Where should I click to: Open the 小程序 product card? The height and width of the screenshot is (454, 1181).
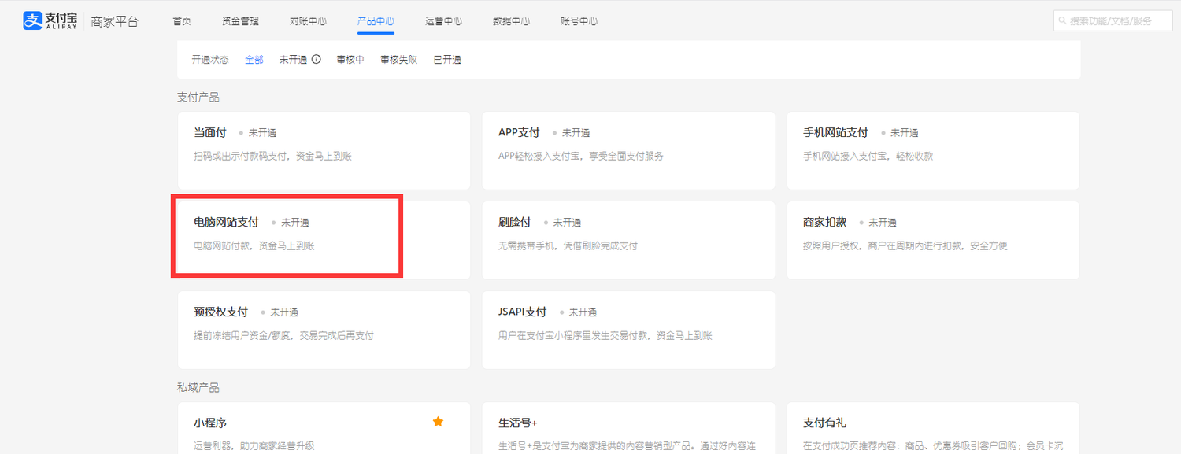(324, 428)
